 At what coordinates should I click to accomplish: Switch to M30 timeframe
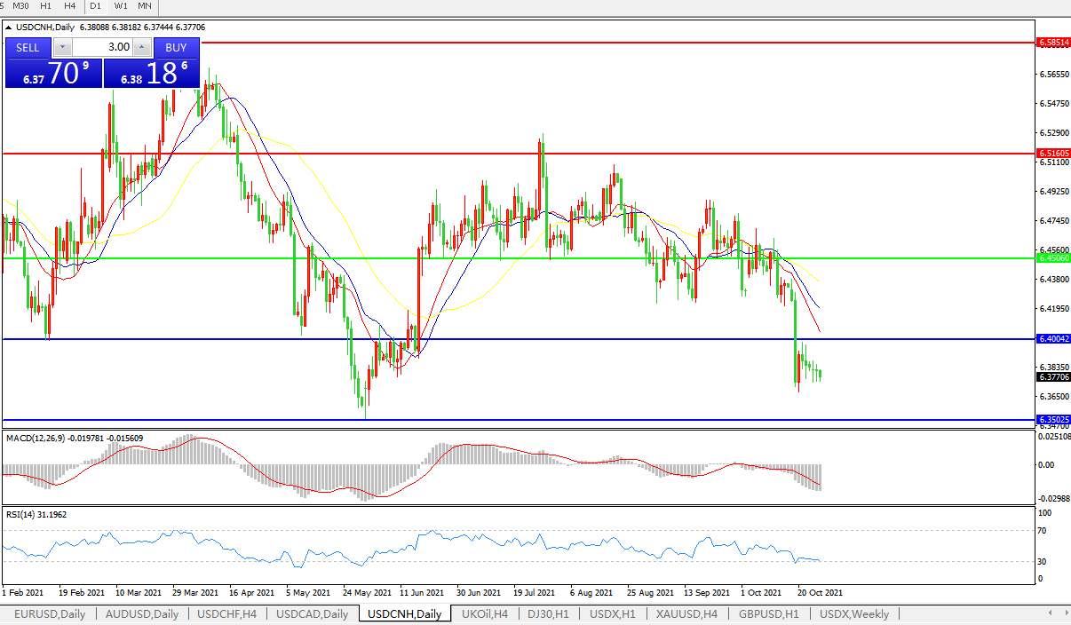click(x=21, y=5)
